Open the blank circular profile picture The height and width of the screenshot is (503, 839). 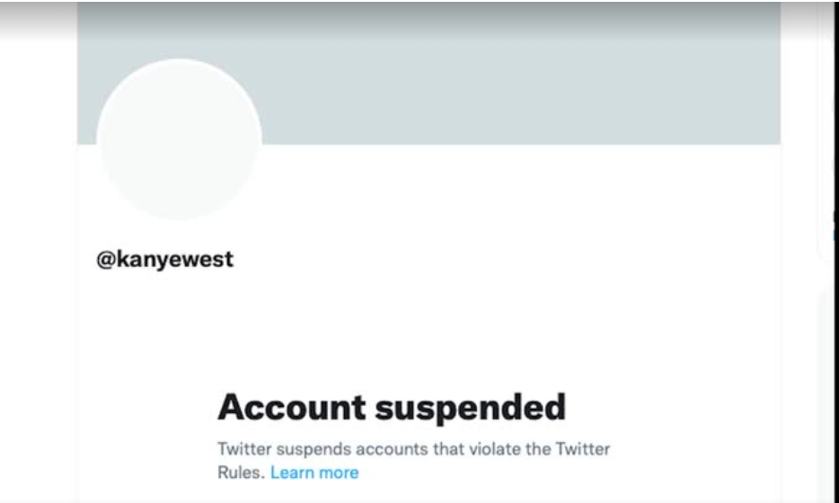point(179,139)
